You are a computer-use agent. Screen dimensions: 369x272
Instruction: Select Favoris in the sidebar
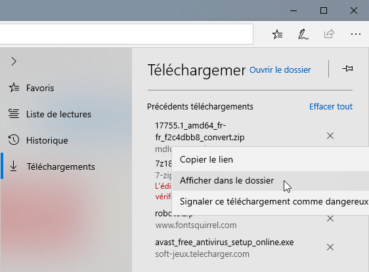[x=40, y=88]
